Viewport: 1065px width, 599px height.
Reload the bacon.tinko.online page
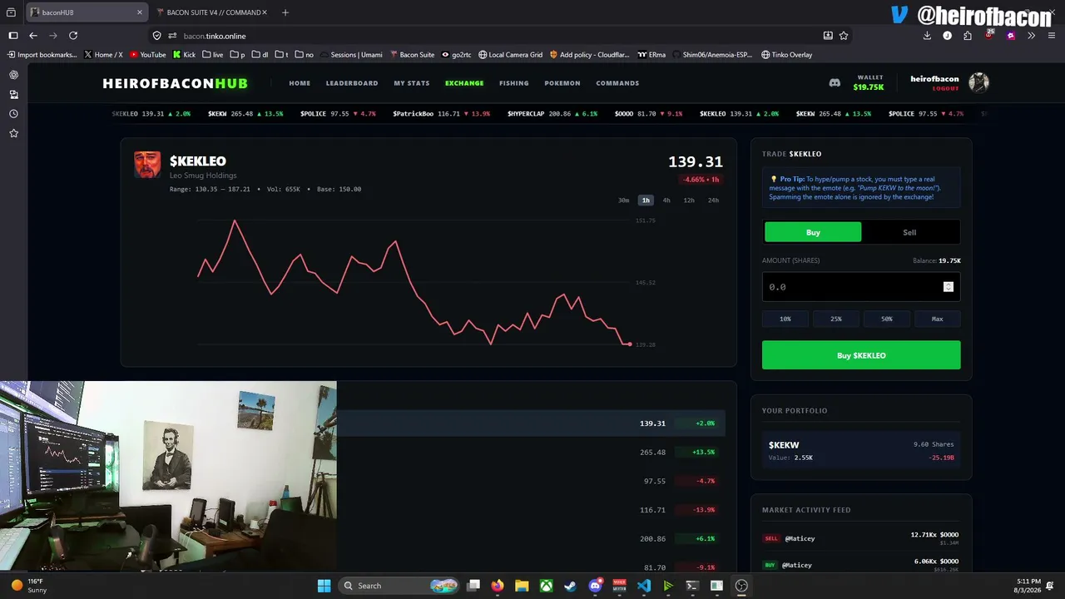(73, 36)
